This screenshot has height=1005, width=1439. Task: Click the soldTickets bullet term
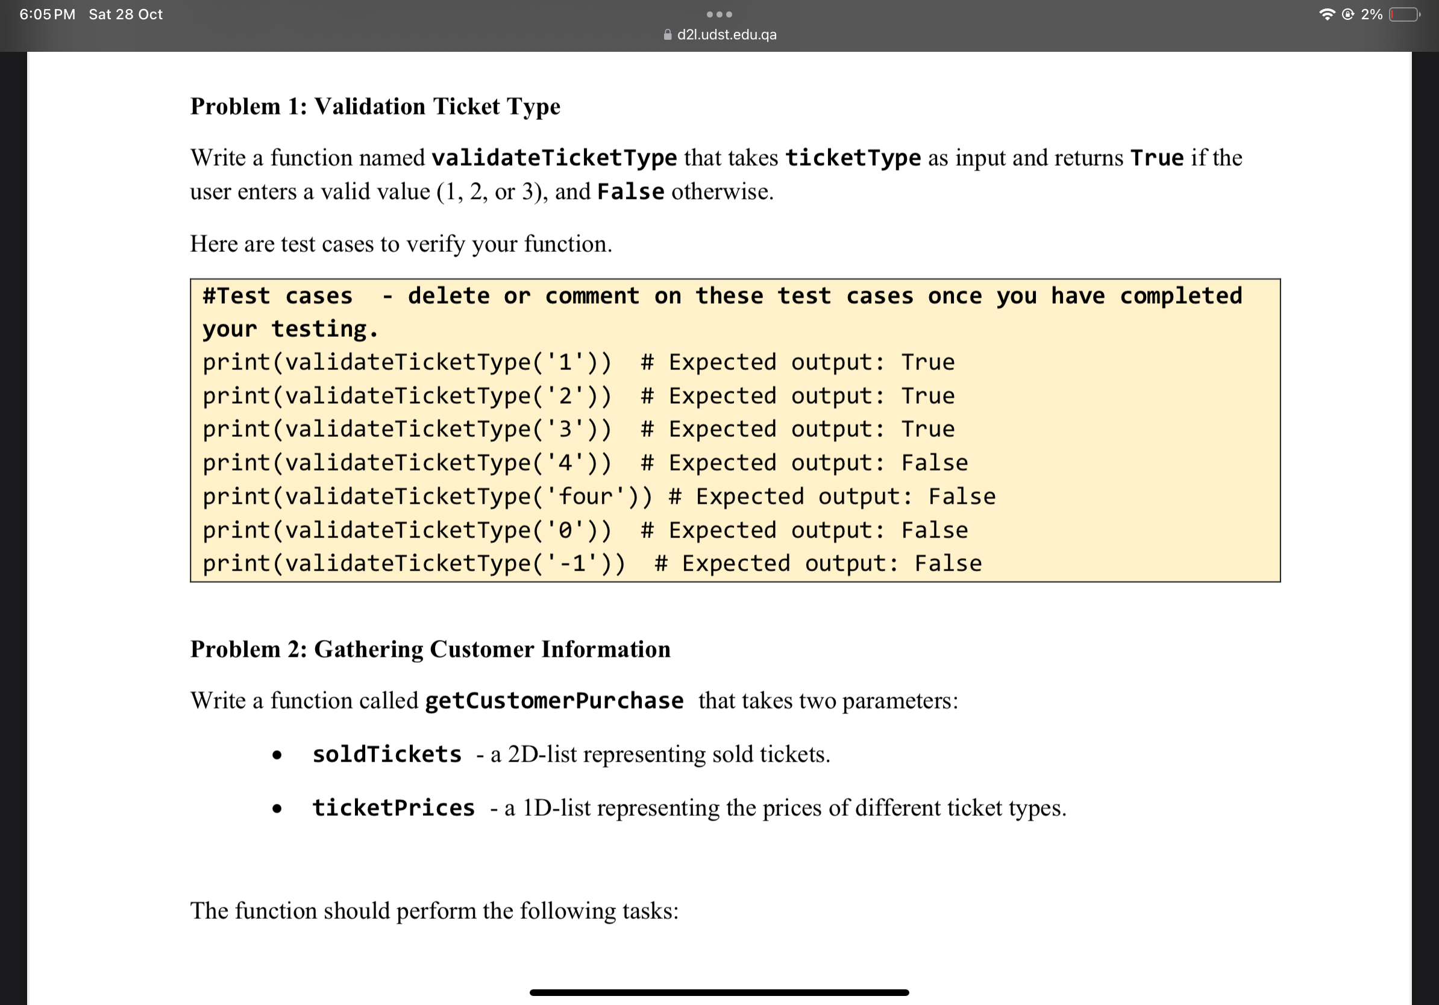387,754
